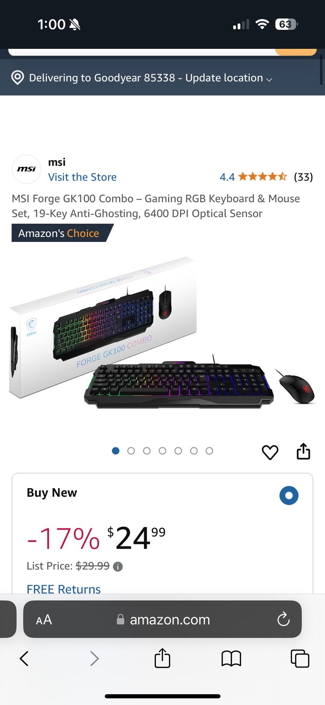Tap the amazon.com address bar
325x705 pixels.
point(162,619)
